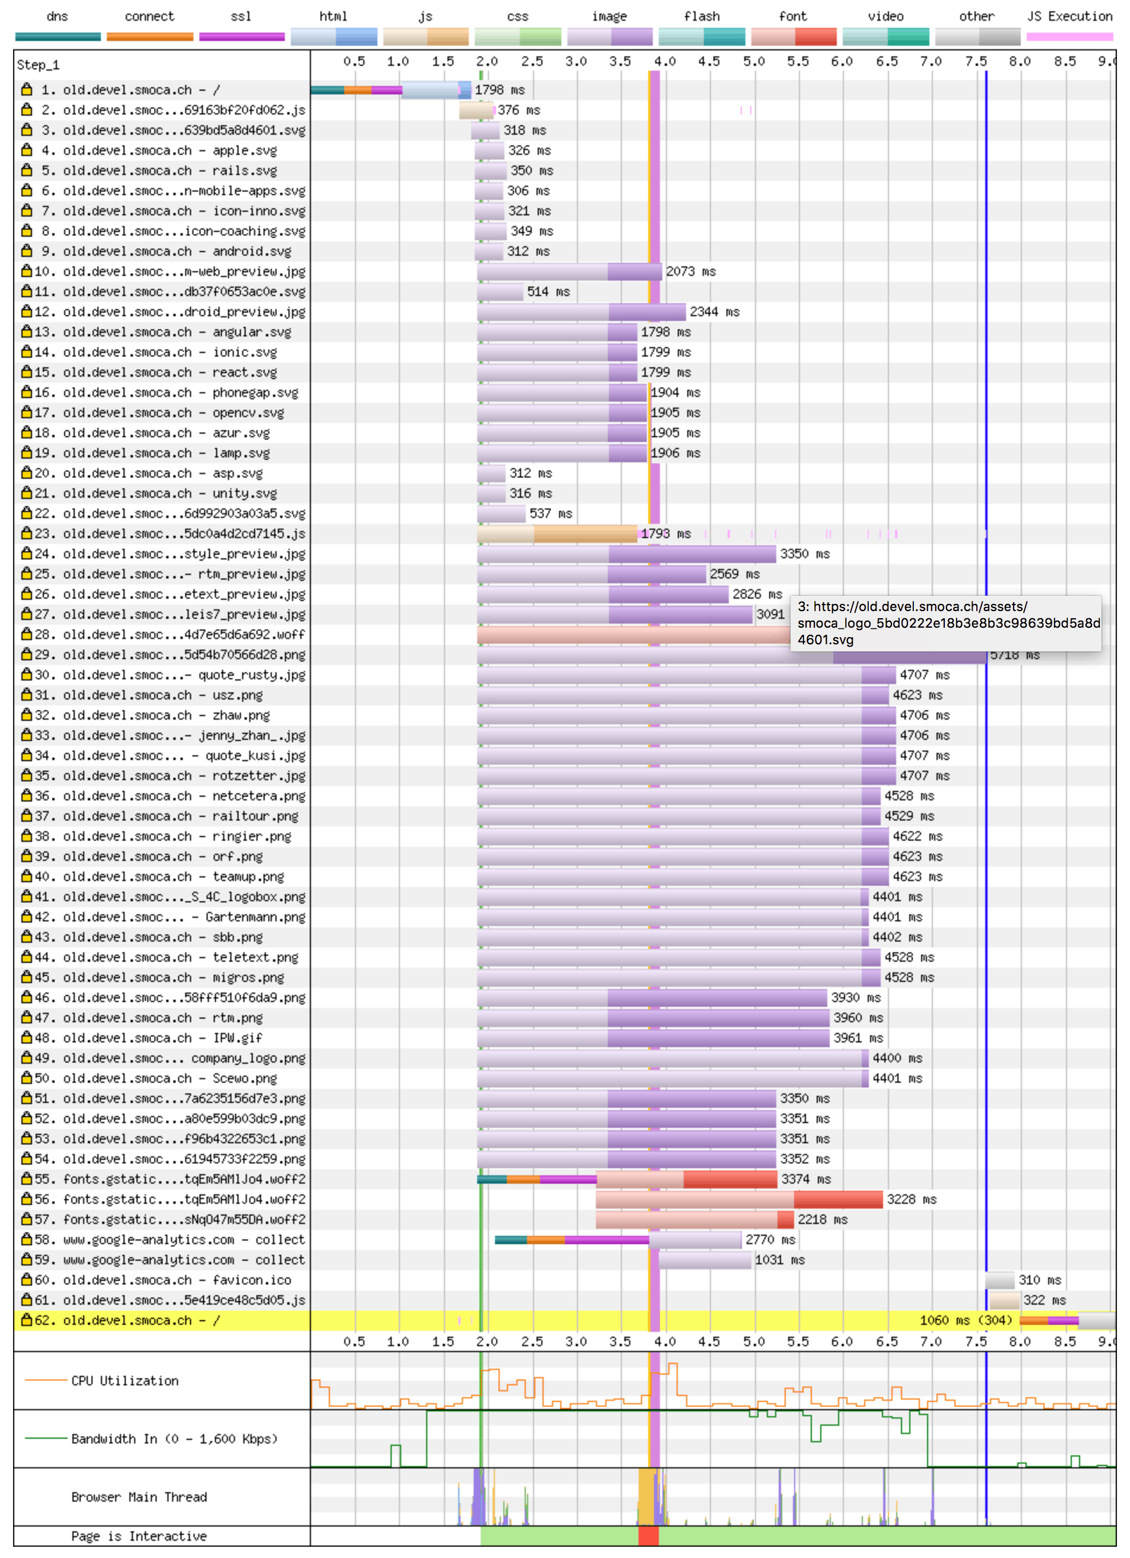
Task: Click the lock icon beside Scewo.png
Action: point(27,1078)
